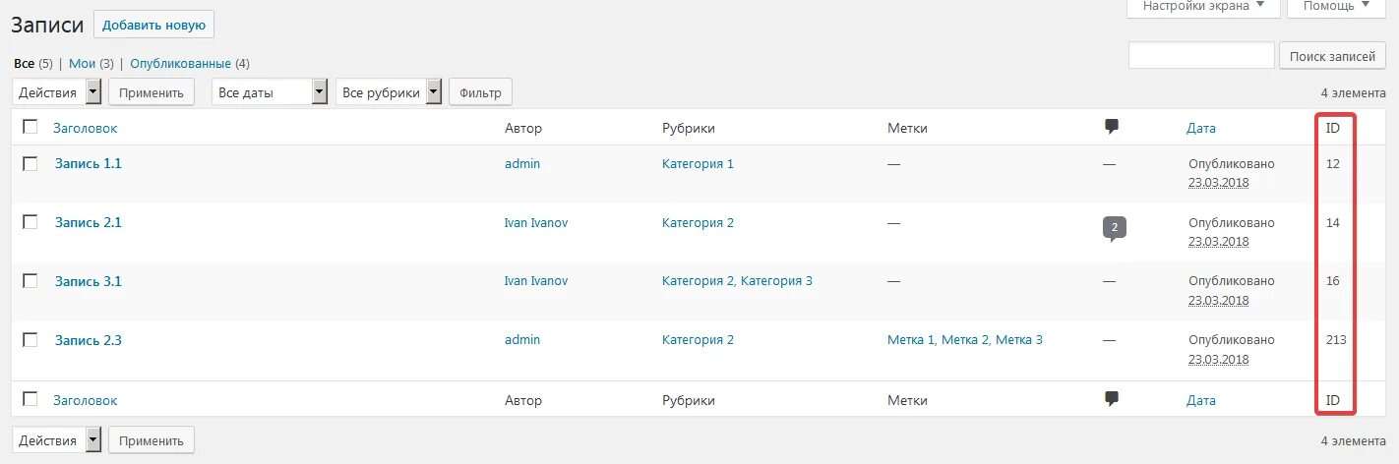The image size is (1399, 464).
Task: Click the Поиск записей search button
Action: 1332,56
